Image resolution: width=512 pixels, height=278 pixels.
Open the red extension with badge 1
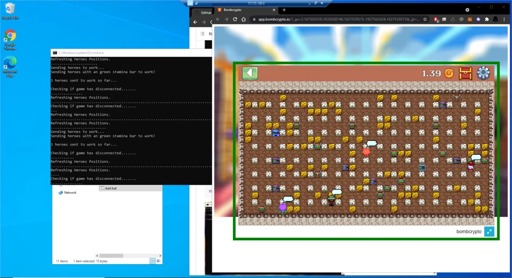click(436, 19)
